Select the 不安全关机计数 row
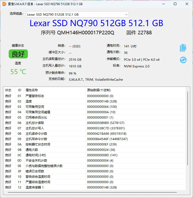The image size is (193, 198). tap(94, 161)
